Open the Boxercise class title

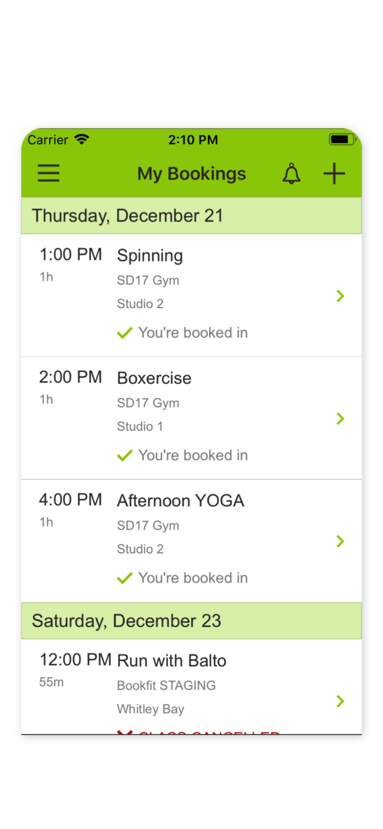pyautogui.click(x=154, y=378)
